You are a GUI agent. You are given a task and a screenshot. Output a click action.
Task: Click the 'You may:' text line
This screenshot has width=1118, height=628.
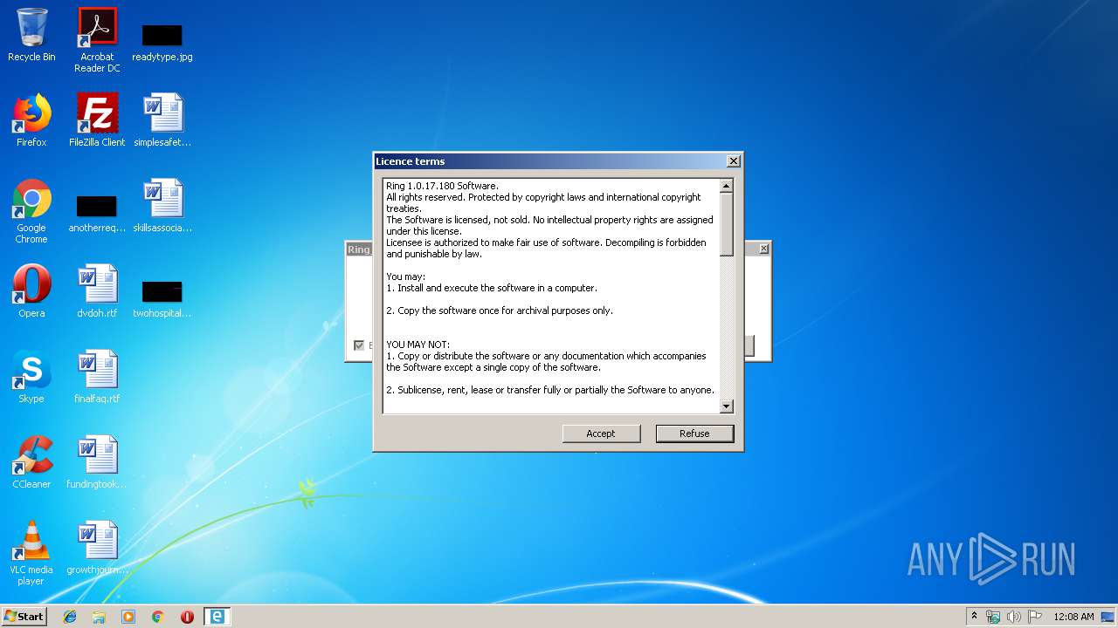tap(405, 276)
